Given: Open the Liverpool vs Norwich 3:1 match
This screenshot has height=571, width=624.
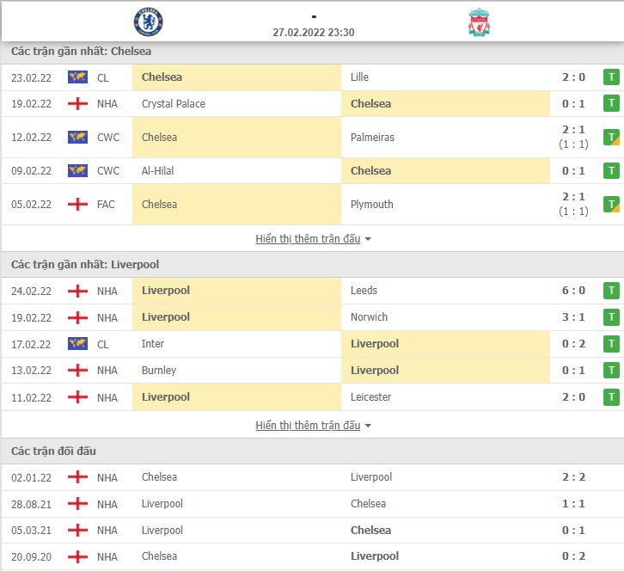Looking at the screenshot, I should click(312, 317).
